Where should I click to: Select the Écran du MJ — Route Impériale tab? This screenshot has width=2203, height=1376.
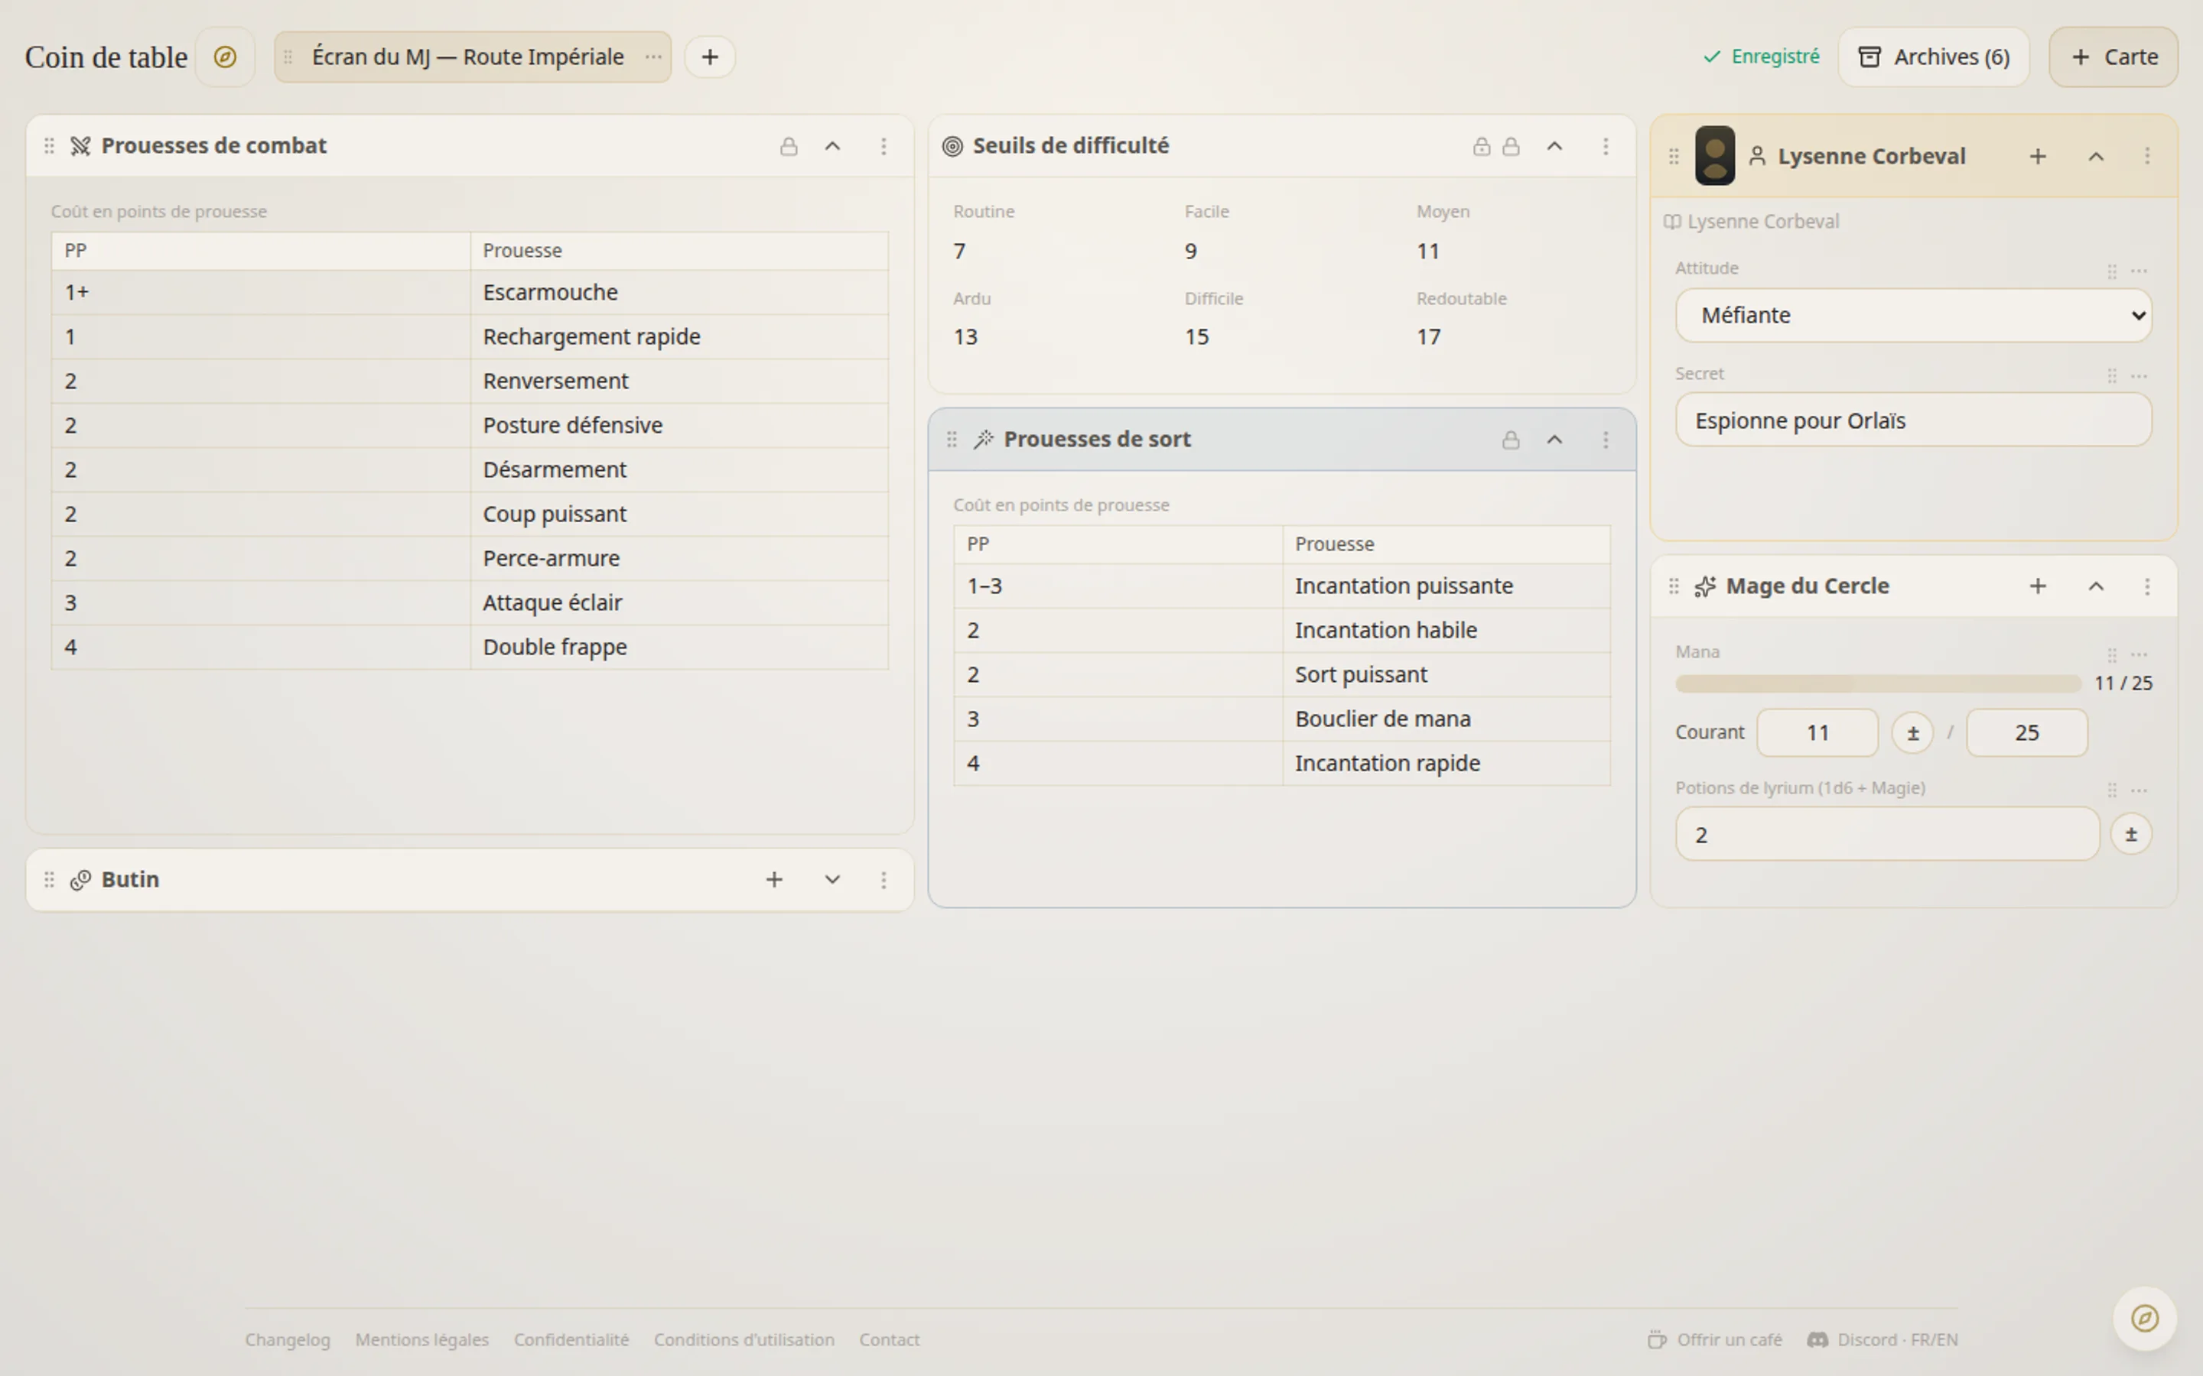[468, 57]
